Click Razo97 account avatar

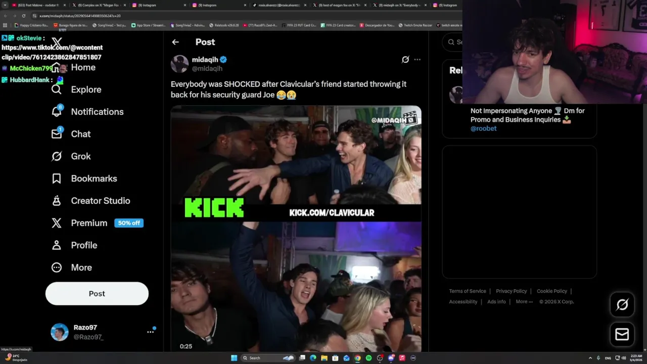pos(60,332)
